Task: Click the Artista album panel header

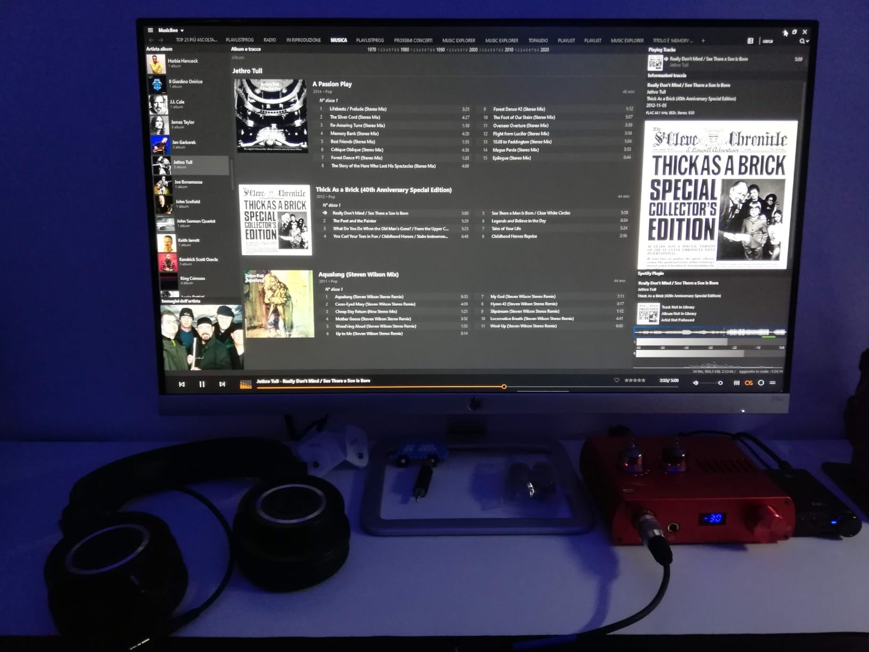Action: click(159, 49)
